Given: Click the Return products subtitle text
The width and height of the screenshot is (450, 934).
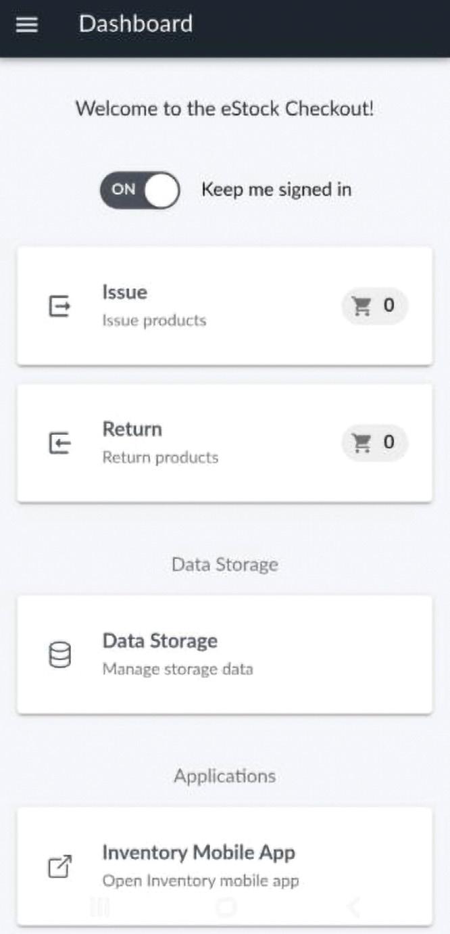Looking at the screenshot, I should [x=160, y=458].
